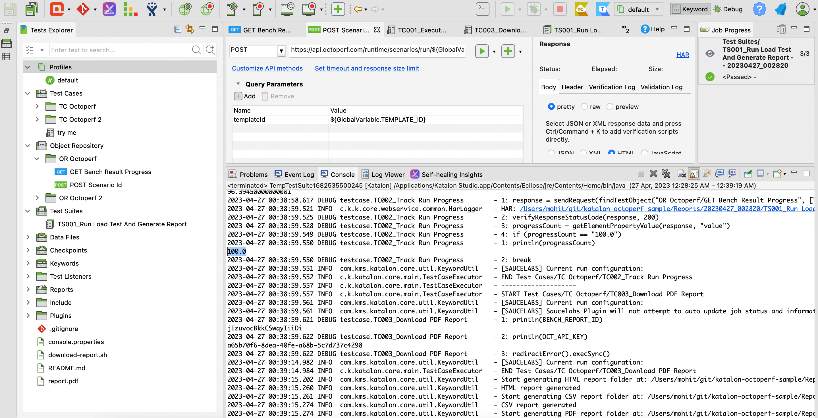Toggle the eye icon in Job Progress

coord(710,53)
